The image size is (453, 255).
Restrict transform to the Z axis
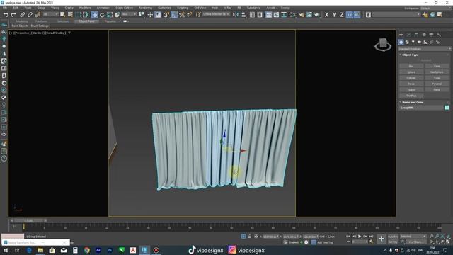[x=341, y=15]
